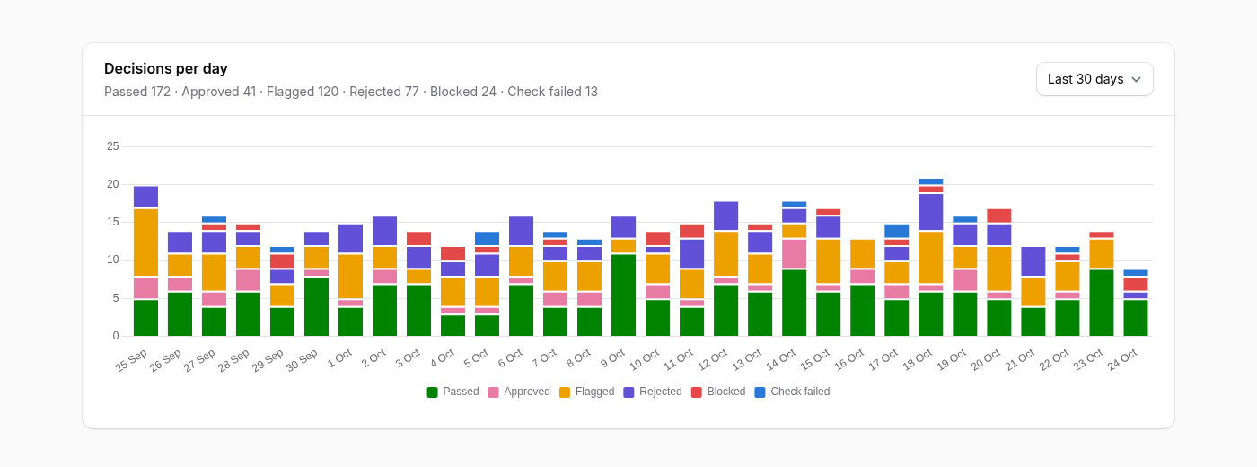This screenshot has height=467, width=1257.
Task: Click the 14 Oct axis label
Action: coord(779,360)
